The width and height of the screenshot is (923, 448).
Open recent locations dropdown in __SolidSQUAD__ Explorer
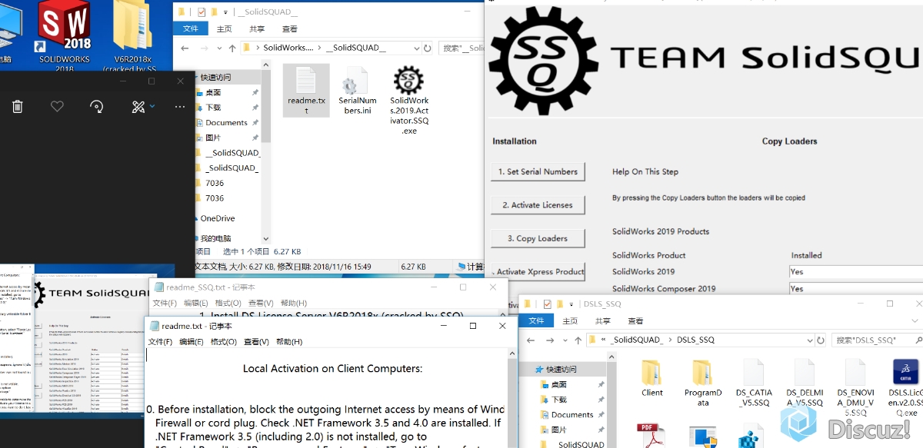tap(218, 48)
